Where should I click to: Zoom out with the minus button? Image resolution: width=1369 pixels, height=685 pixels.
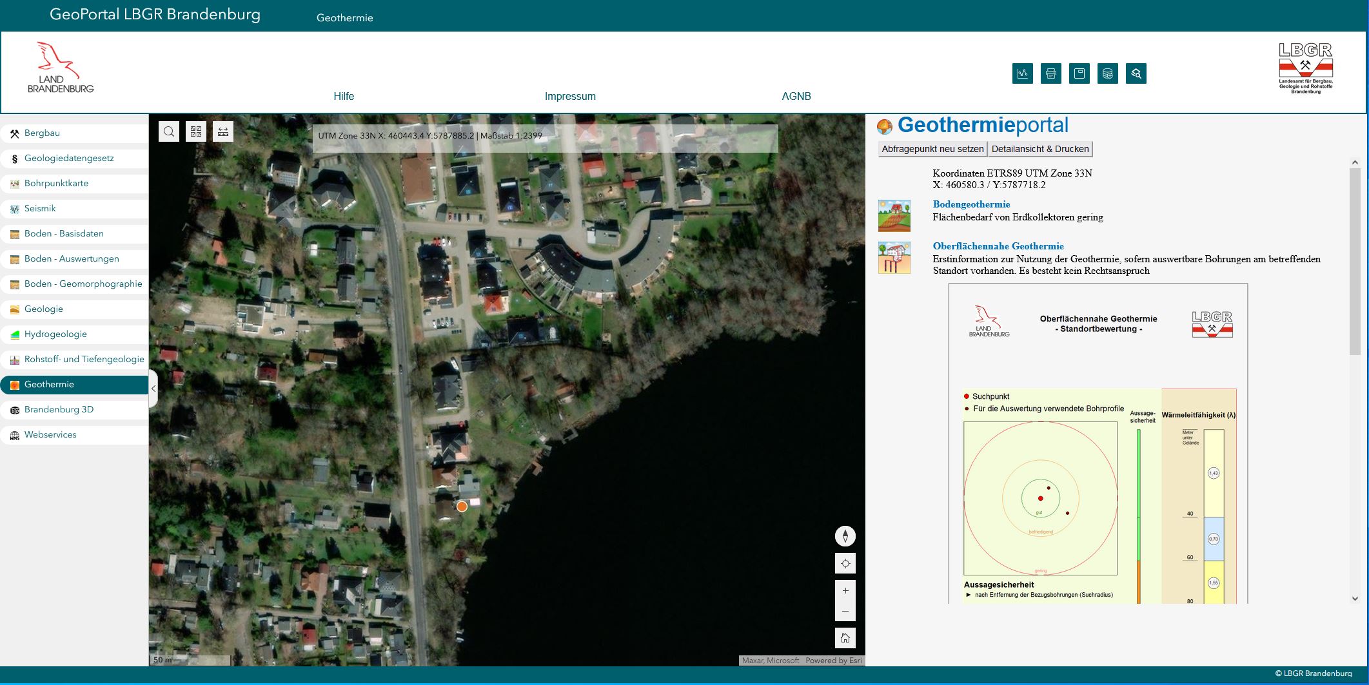pyautogui.click(x=845, y=611)
